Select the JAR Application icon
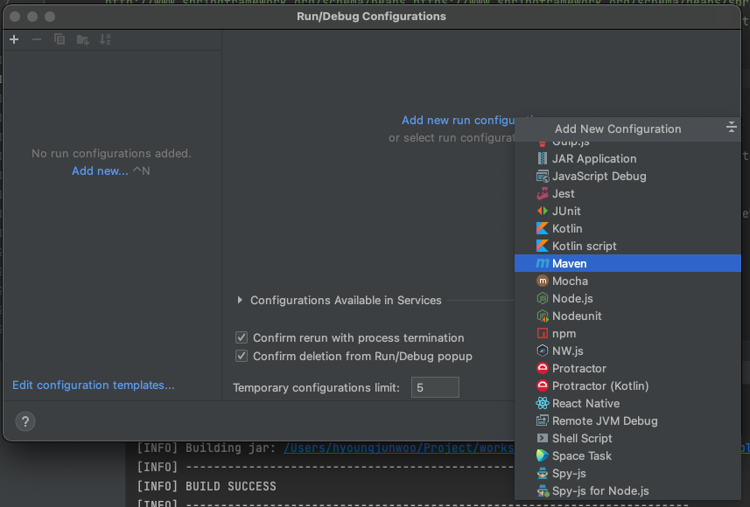 click(542, 158)
